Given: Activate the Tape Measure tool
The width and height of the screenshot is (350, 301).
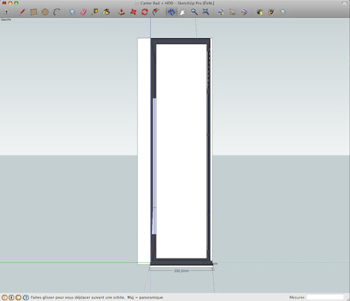Looking at the screenshot, I should coord(95,12).
